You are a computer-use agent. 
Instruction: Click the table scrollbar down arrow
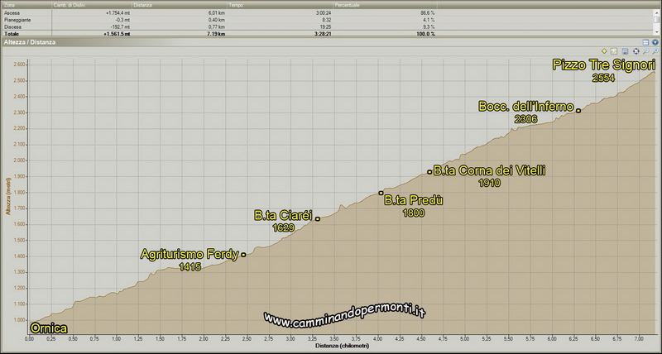pyautogui.click(x=656, y=31)
